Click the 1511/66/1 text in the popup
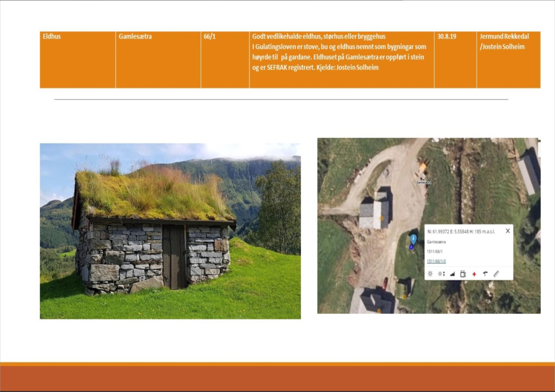Viewport: 555px width, 392px height. pos(434,251)
